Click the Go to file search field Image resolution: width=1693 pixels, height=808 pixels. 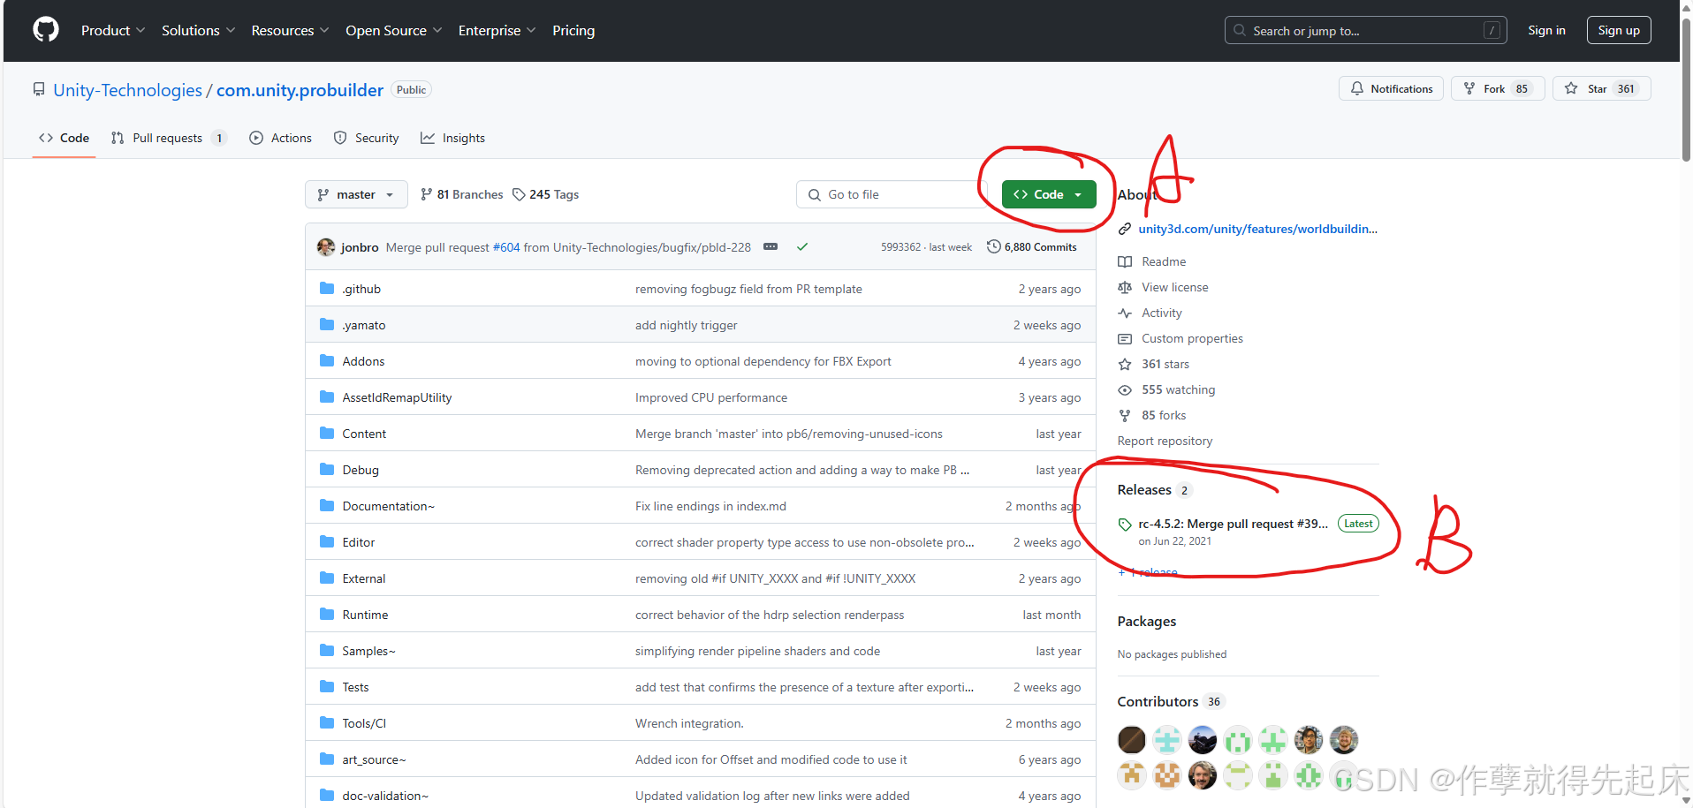(894, 194)
